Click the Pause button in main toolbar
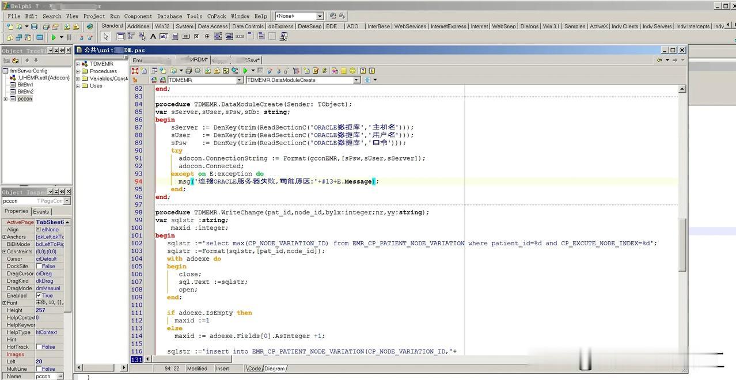Image resolution: width=736 pixels, height=380 pixels. pos(69,37)
